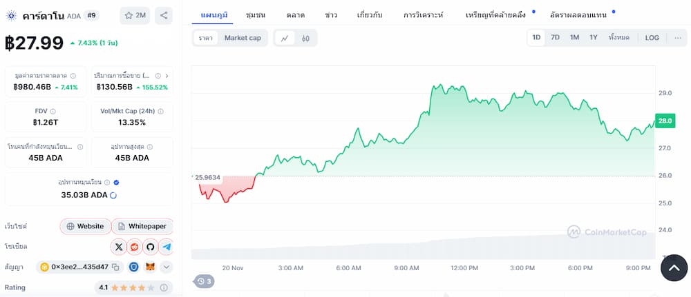
Task: Select the 1Y time range
Action: 593,38
